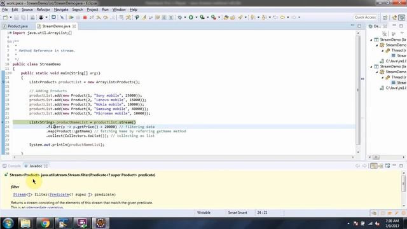The width and height of the screenshot is (407, 229).
Task: Click the Open Perspective icon
Action: click(385, 17)
